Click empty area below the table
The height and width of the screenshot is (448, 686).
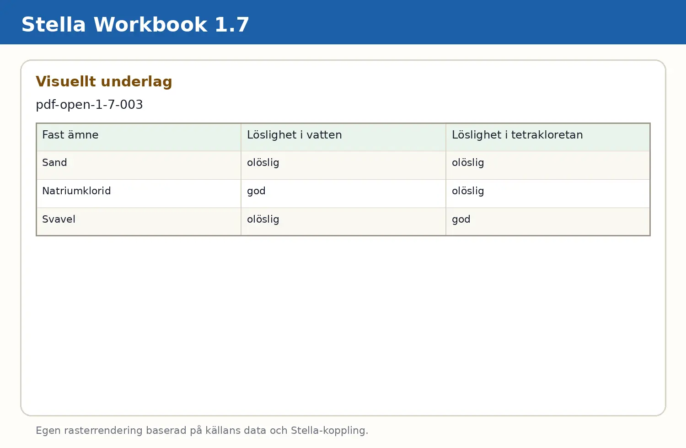click(343, 325)
